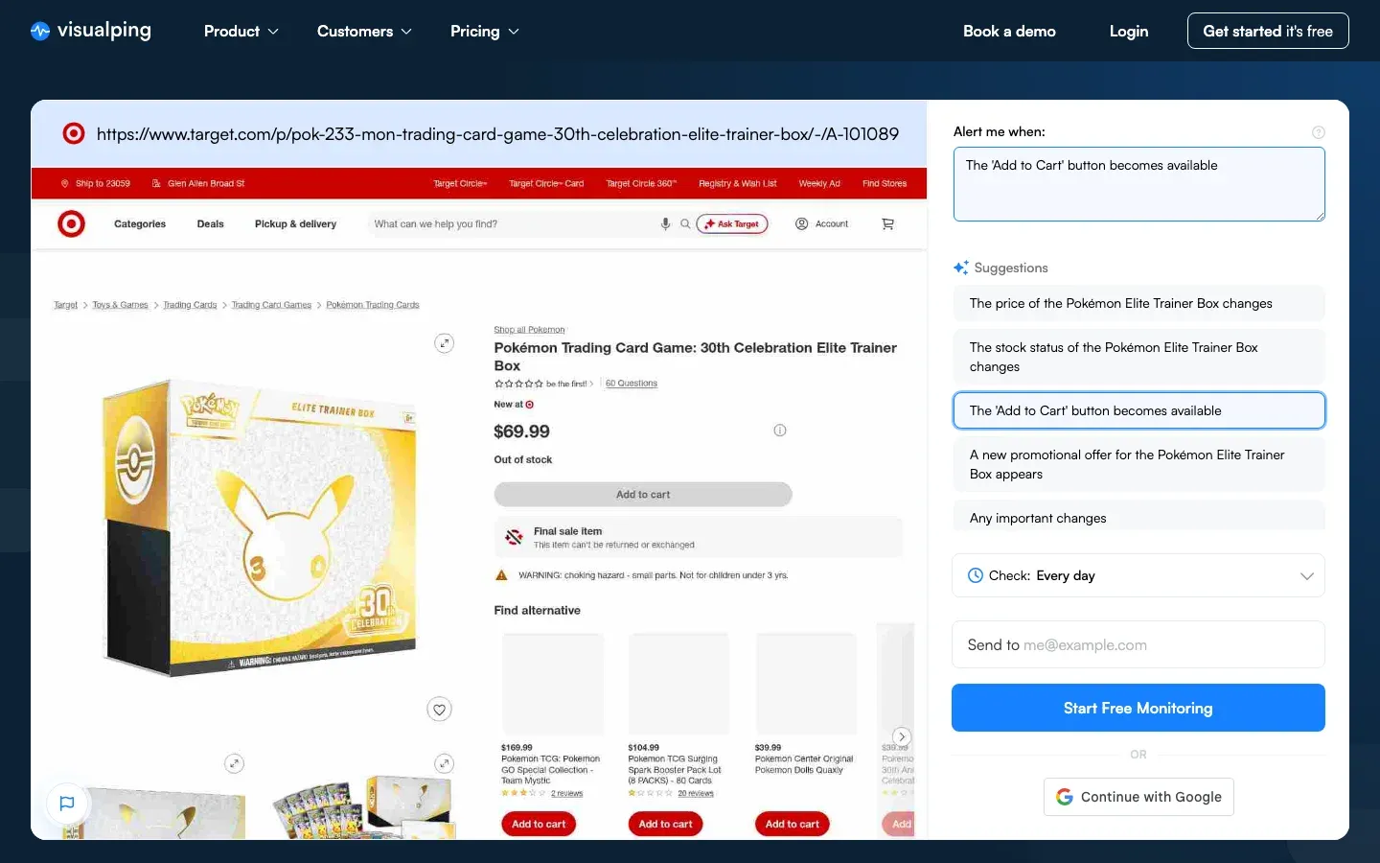Image resolution: width=1380 pixels, height=863 pixels.
Task: Click the feedback flag icon button
Action: 67,804
